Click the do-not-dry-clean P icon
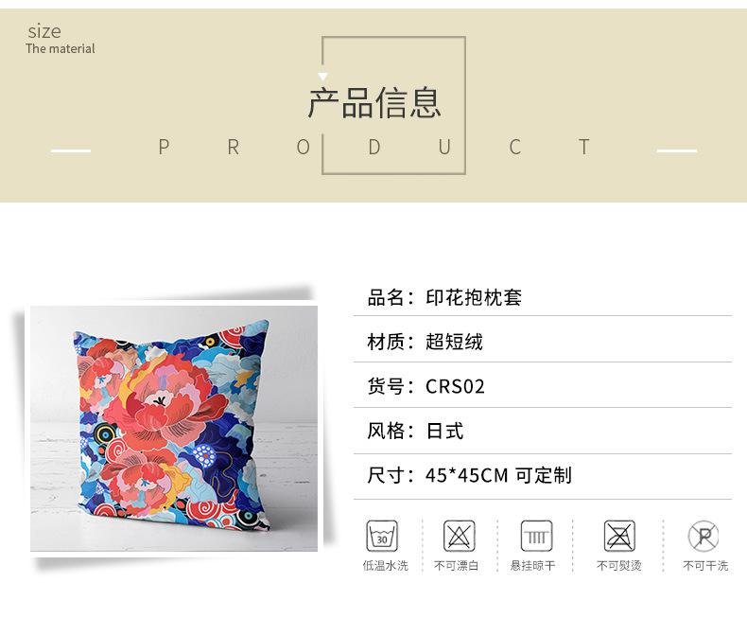747x618 pixels. pos(704,536)
